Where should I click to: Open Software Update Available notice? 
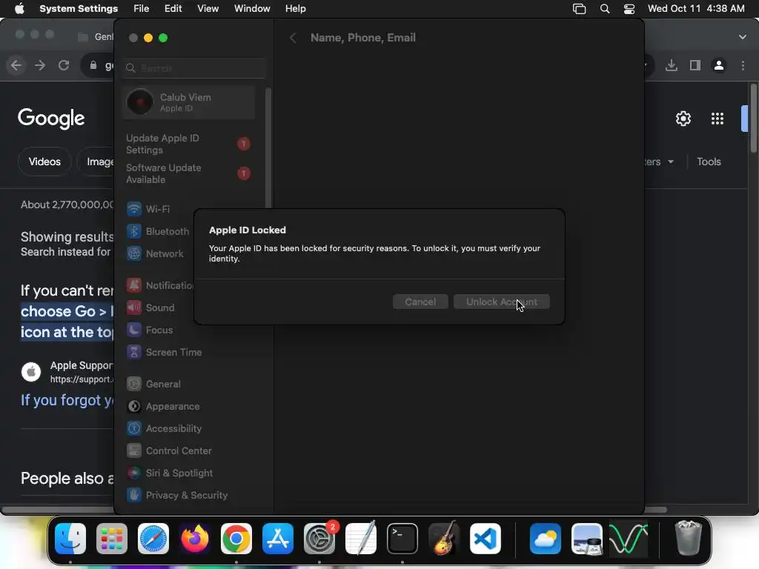(x=188, y=173)
